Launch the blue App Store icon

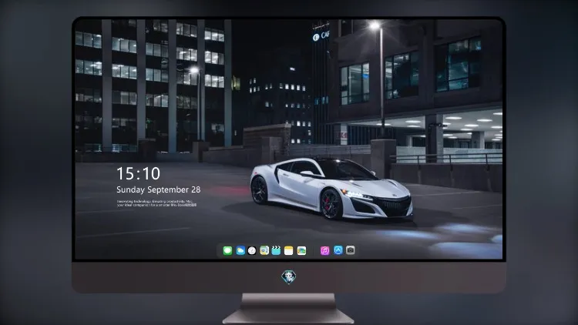pyautogui.click(x=338, y=250)
